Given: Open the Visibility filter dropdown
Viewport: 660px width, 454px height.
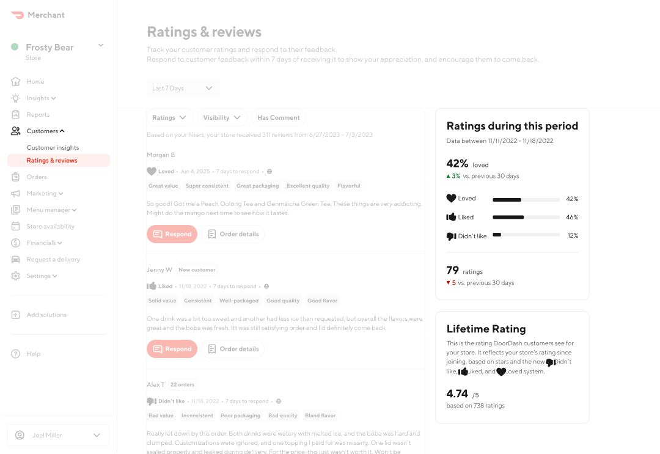Looking at the screenshot, I should click(222, 117).
